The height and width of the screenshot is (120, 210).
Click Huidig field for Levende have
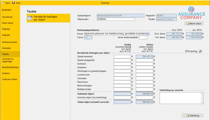click(x=122, y=75)
